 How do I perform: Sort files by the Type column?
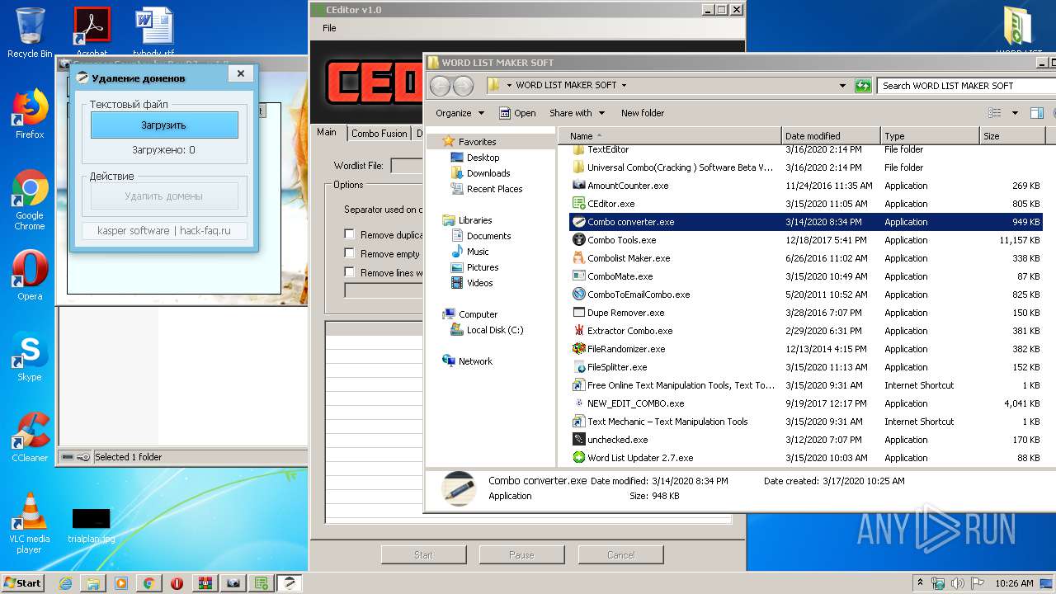coord(930,136)
